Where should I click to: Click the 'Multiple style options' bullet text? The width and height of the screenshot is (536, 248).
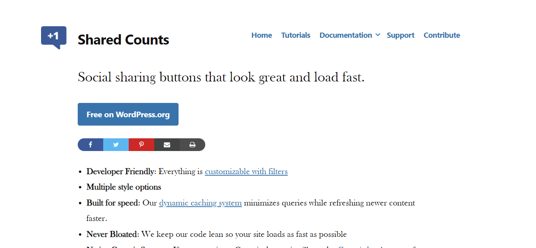click(x=124, y=187)
